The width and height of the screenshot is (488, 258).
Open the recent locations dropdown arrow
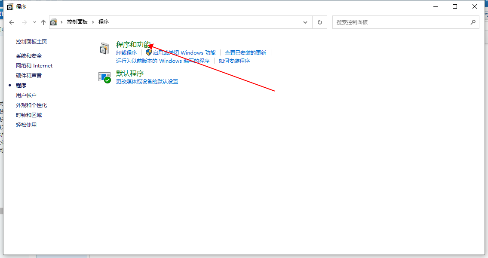pyautogui.click(x=34, y=22)
